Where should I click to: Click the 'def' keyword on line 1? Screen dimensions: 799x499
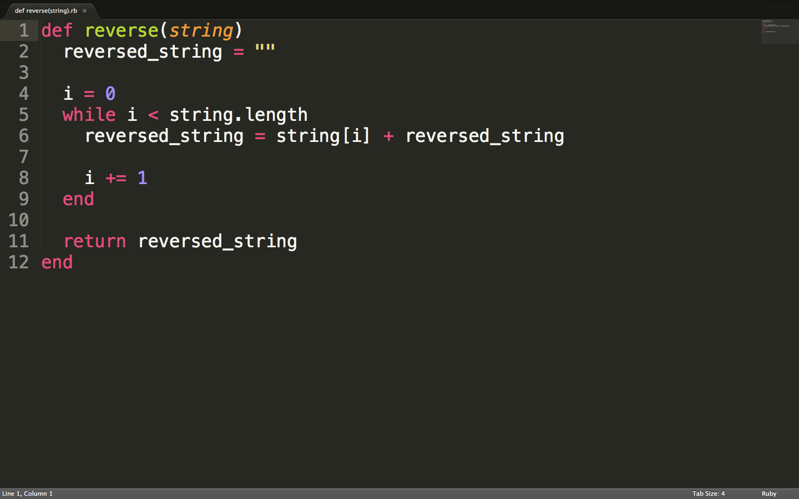coord(57,30)
